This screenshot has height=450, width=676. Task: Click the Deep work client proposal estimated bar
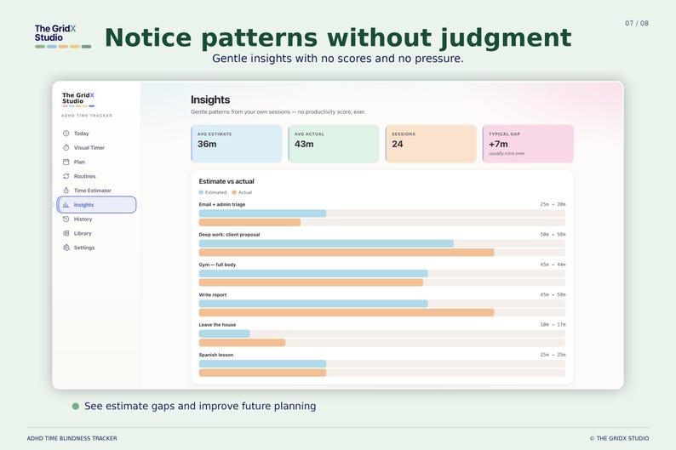point(326,243)
